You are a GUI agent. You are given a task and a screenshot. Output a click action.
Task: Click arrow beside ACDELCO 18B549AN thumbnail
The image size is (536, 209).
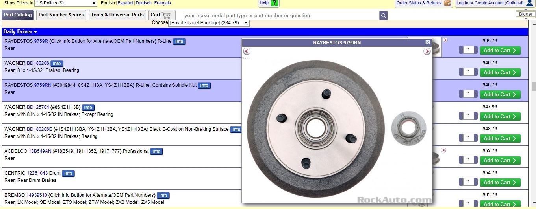(444, 150)
